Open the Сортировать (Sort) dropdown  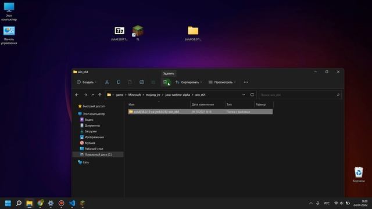189,82
